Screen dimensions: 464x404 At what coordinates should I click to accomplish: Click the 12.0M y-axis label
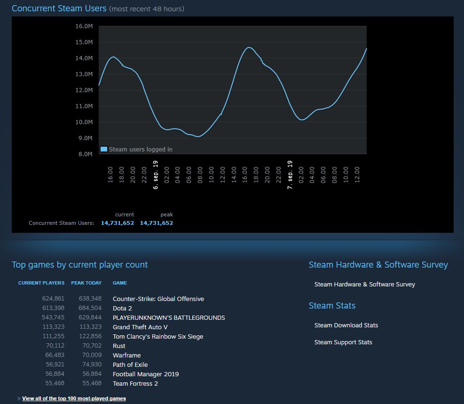tap(84, 90)
